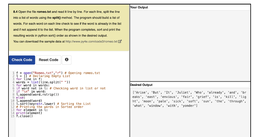Screen dimensions: 257x137
Task: Click the bold 'split()' in instructions
Action: (56, 18)
